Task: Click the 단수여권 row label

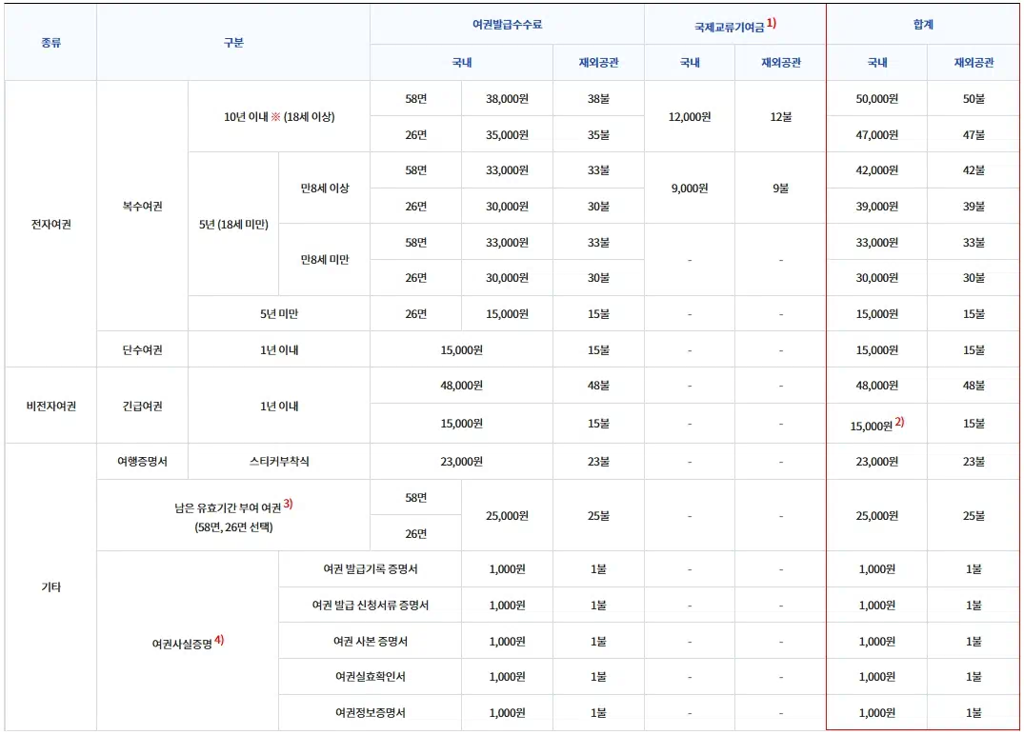Action: (x=142, y=348)
